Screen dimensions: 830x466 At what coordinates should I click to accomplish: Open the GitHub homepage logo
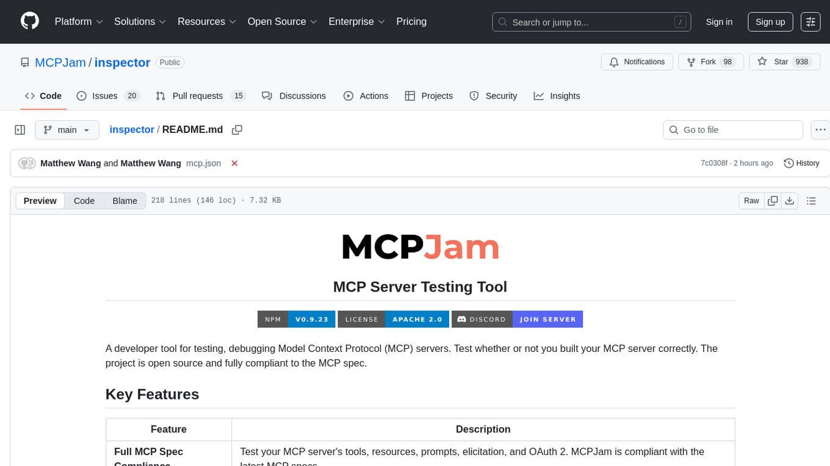coord(30,21)
